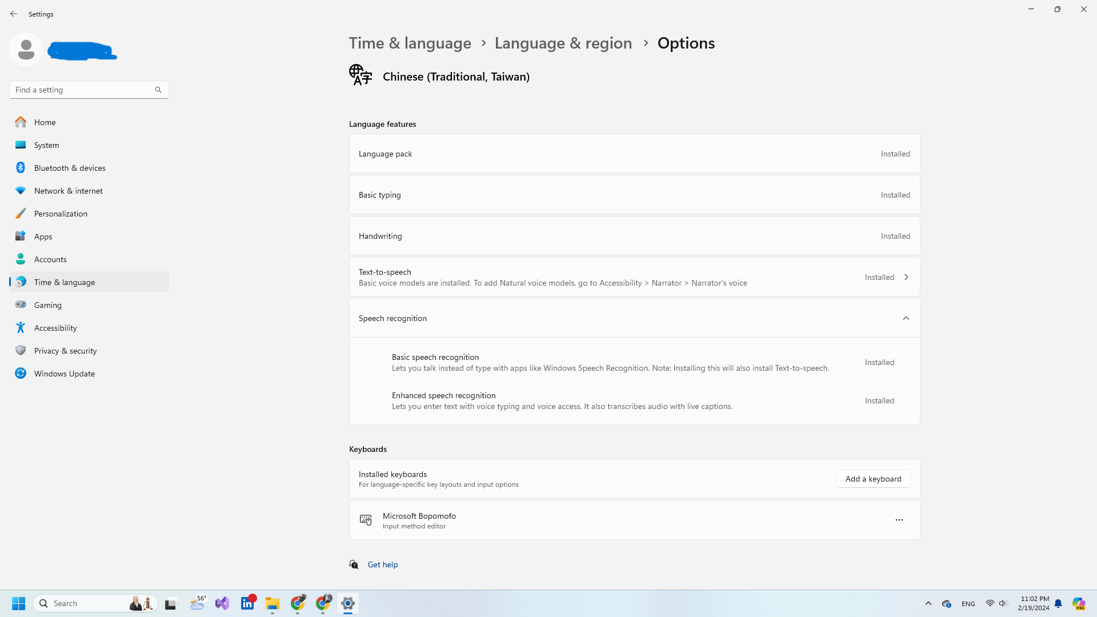
Task: Select Gaming in the sidebar
Action: [47, 305]
